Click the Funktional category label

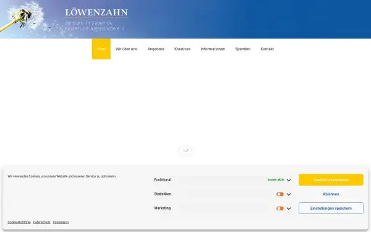[163, 179]
